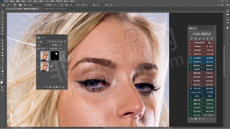Select the Hand tool
Image resolution: width=230 pixels, height=129 pixels.
point(3,71)
